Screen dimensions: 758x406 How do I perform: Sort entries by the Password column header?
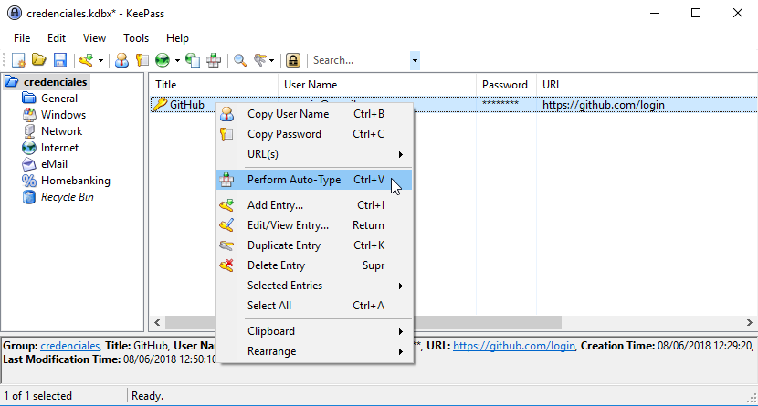tap(506, 85)
